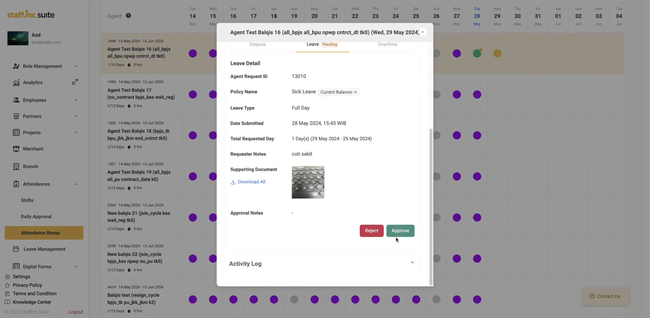Click the green attendance dot on May 28
The image size is (650, 318).
(x=477, y=54)
